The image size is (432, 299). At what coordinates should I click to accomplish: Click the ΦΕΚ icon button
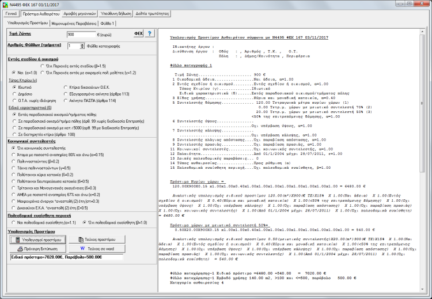138,35
